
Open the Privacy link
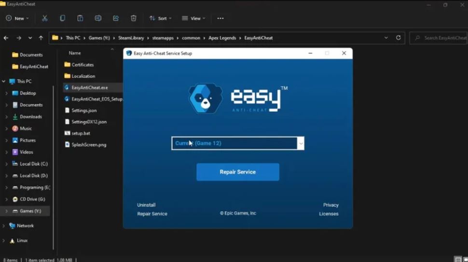pyautogui.click(x=330, y=205)
